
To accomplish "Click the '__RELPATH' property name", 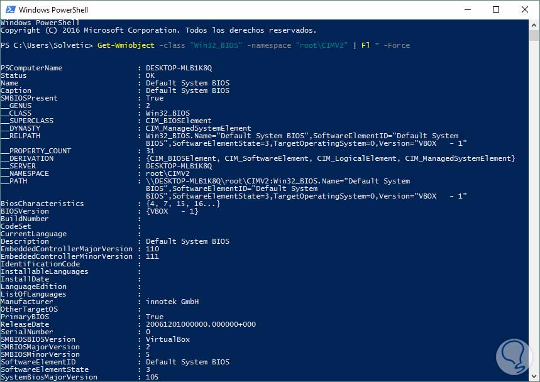I will click(x=20, y=136).
